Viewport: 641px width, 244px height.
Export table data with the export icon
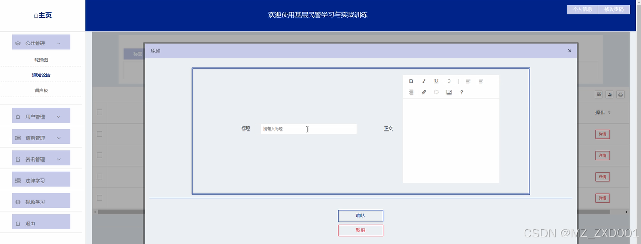[610, 95]
